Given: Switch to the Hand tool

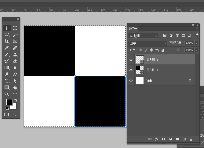Looking at the screenshot, I should point(15,88).
